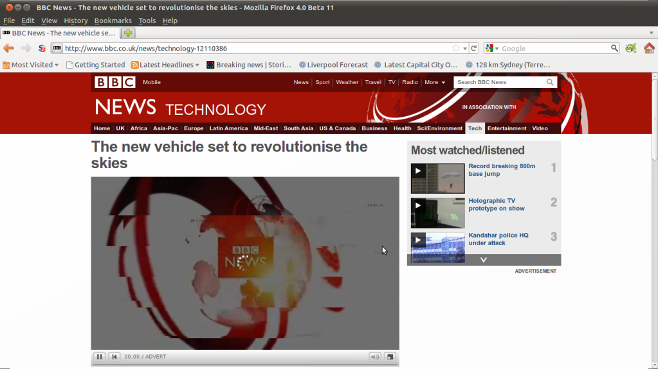Click Sport in the BBC top navigation
658x369 pixels.
(322, 82)
